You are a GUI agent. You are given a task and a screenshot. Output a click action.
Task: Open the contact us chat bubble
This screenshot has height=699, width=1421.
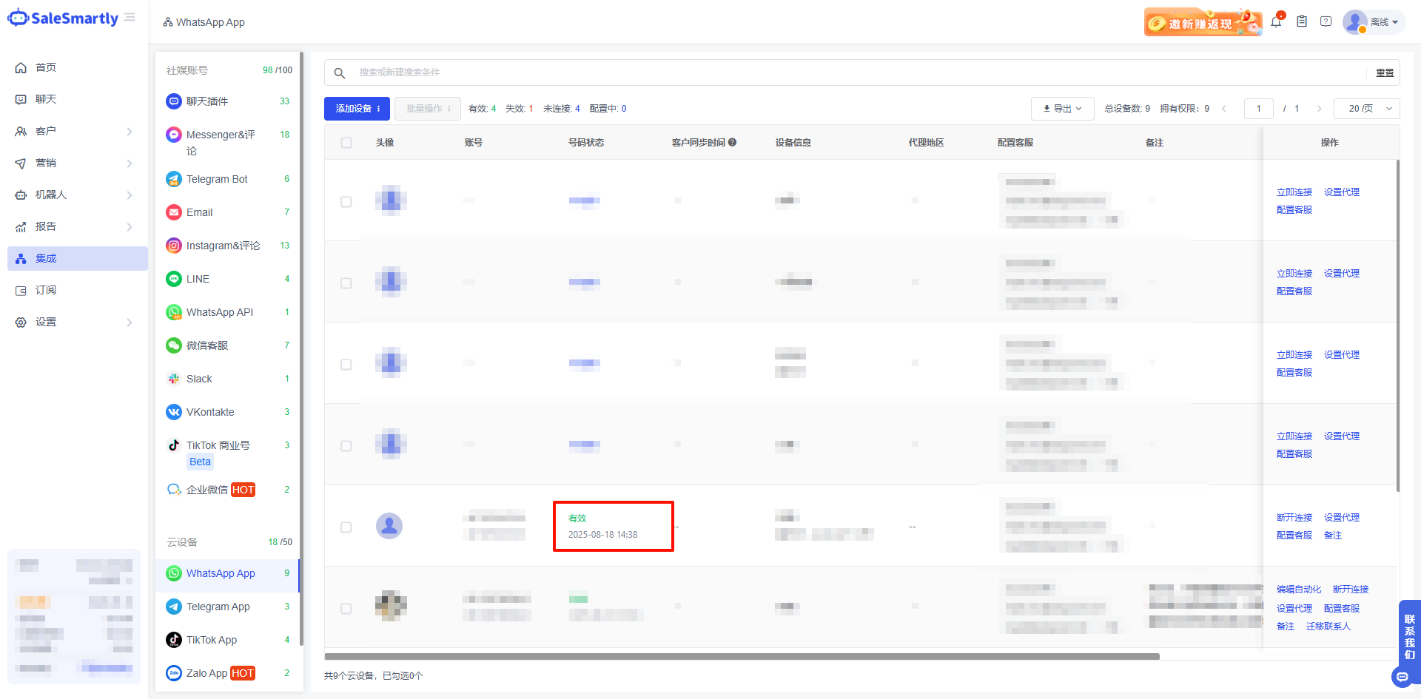[1402, 676]
